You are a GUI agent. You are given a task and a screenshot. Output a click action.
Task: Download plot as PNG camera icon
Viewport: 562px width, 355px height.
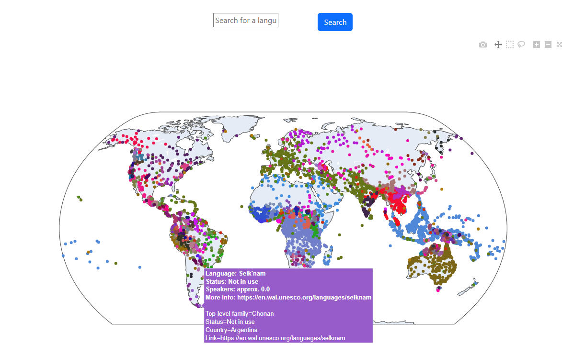[x=483, y=44]
